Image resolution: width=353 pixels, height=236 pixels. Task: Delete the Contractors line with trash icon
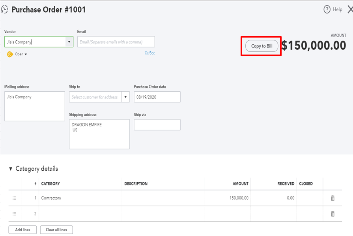332,198
